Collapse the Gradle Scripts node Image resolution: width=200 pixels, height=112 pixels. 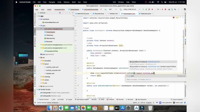click(x=37, y=89)
